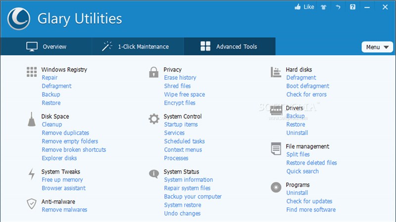Click the Glary Utilities moon logo
Viewport: 396px width, 222px height.
pos(18,19)
